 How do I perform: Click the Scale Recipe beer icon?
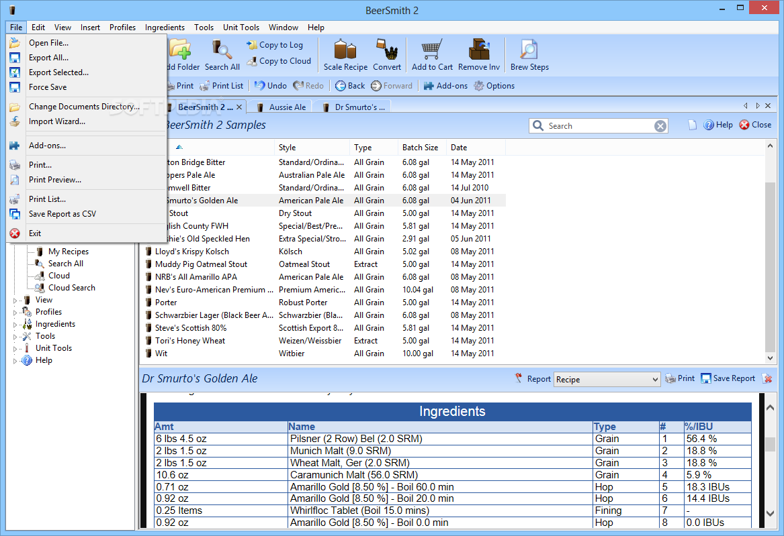pyautogui.click(x=345, y=55)
